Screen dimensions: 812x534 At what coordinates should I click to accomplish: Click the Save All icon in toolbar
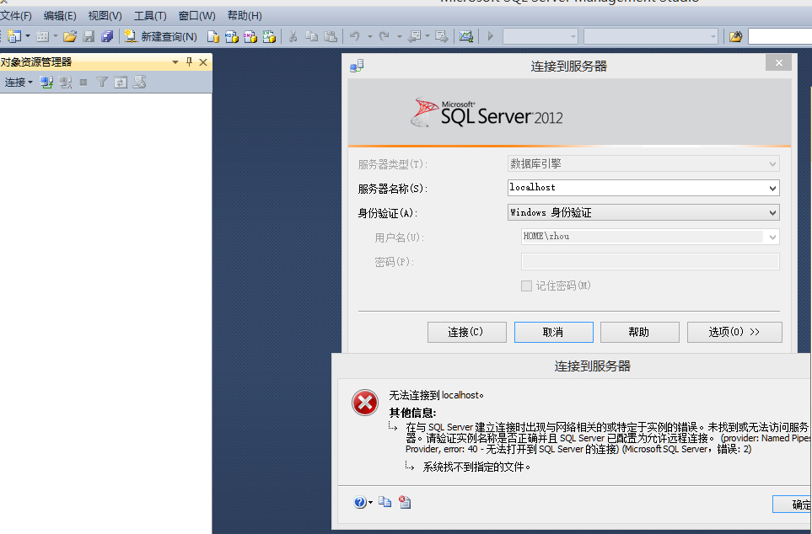click(107, 36)
